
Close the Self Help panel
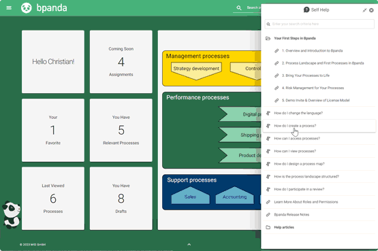[x=371, y=10]
